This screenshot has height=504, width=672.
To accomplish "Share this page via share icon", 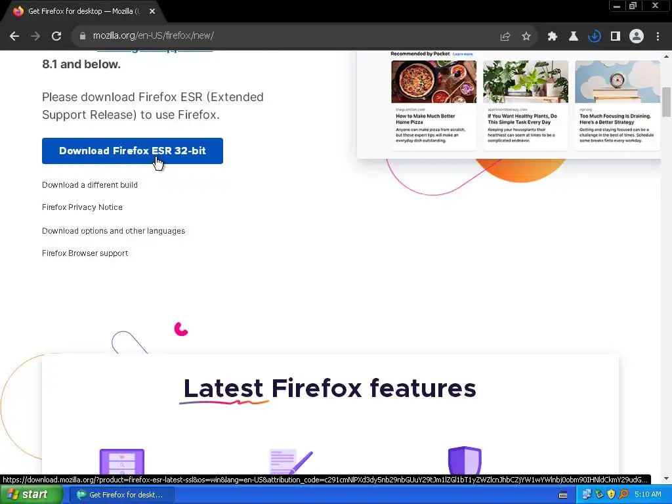I will click(505, 37).
